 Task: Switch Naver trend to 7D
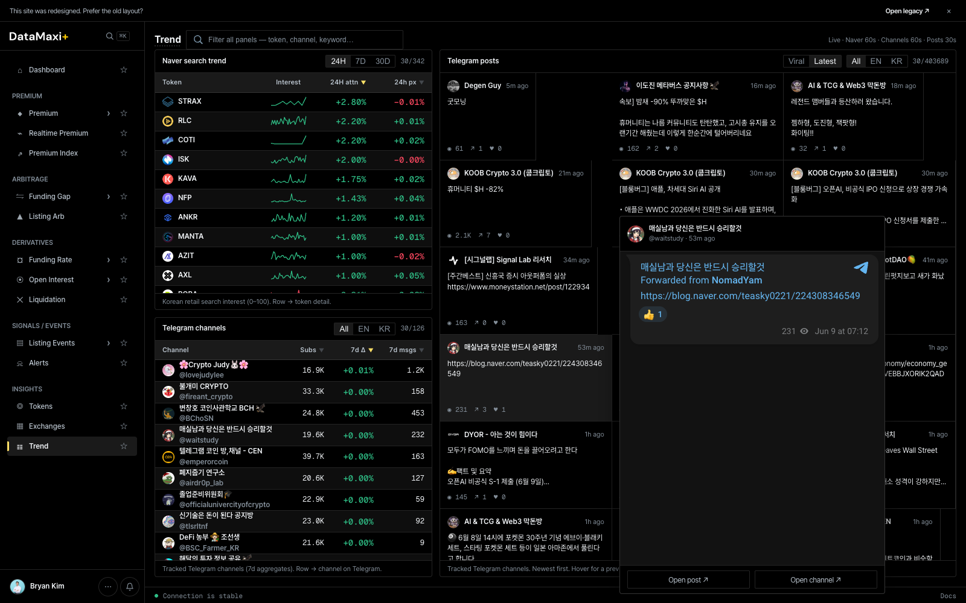click(360, 62)
